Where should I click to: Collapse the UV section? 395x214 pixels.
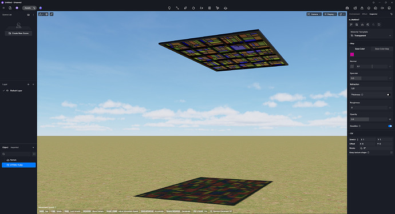pyautogui.click(x=351, y=134)
